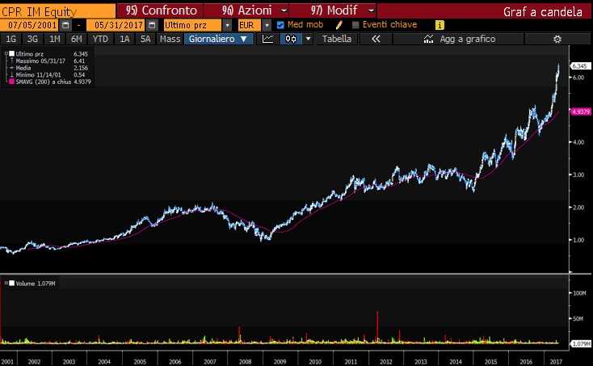Select the line chart type icon

point(268,39)
